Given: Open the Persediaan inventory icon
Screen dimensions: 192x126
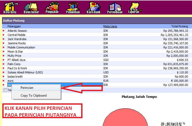Looking at the screenshot, I should tap(114, 8).
